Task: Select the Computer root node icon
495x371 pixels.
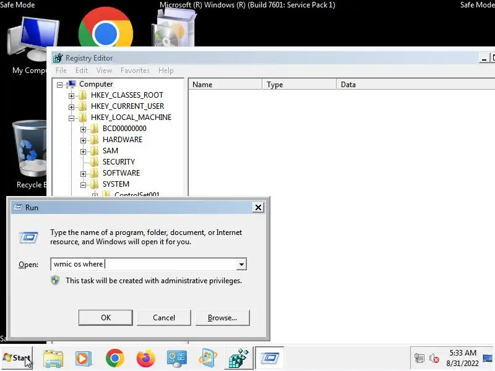Action: click(x=72, y=84)
